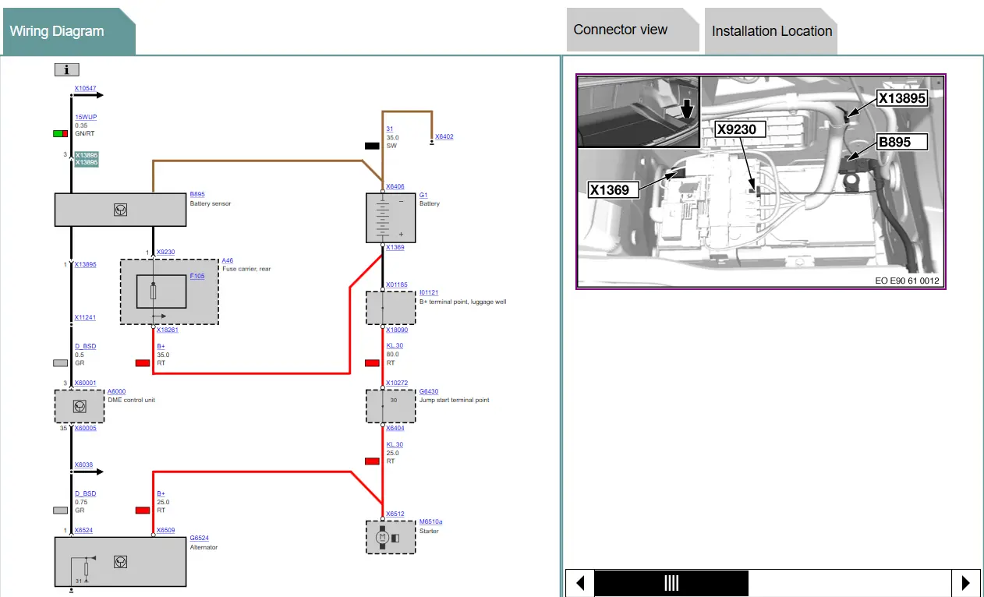The width and height of the screenshot is (984, 597).
Task: Click the green/red GN/RT wire color swatch
Action: click(x=60, y=133)
